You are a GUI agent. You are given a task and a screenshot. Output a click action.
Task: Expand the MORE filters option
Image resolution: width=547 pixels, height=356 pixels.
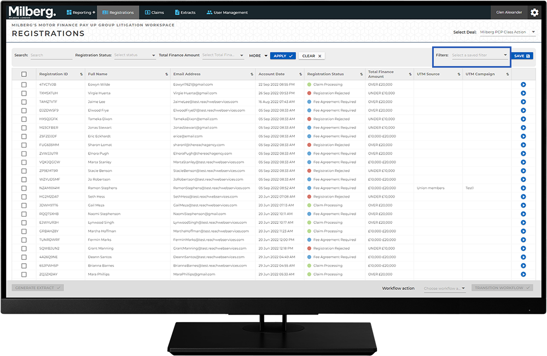click(258, 56)
